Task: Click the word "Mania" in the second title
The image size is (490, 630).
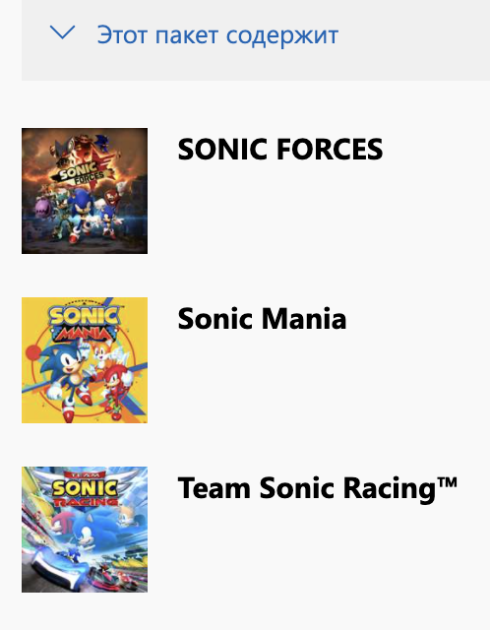Action: pos(304,319)
